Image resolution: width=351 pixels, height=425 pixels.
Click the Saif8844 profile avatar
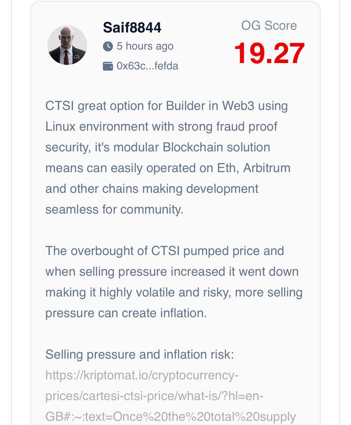pyautogui.click(x=67, y=45)
